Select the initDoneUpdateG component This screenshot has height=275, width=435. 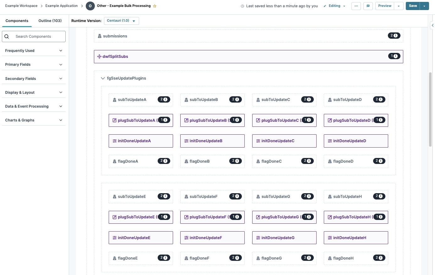[x=284, y=238]
